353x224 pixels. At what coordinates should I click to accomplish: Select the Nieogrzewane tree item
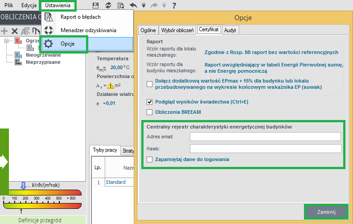[x=43, y=55]
